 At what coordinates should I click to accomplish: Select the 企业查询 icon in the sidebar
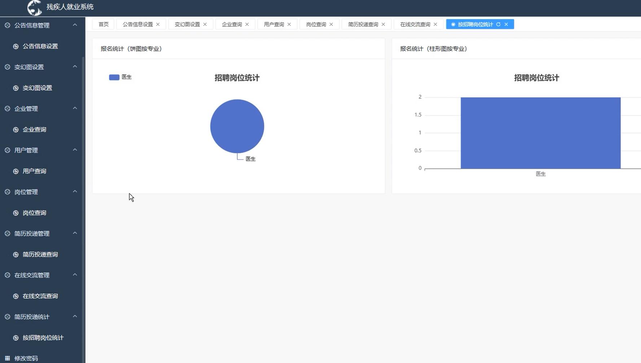click(16, 129)
